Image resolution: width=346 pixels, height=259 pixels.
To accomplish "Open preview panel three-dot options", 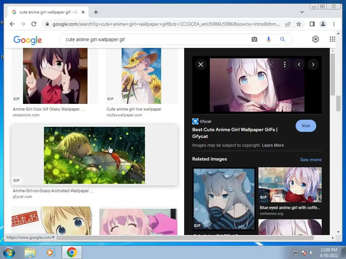I will point(285,64).
